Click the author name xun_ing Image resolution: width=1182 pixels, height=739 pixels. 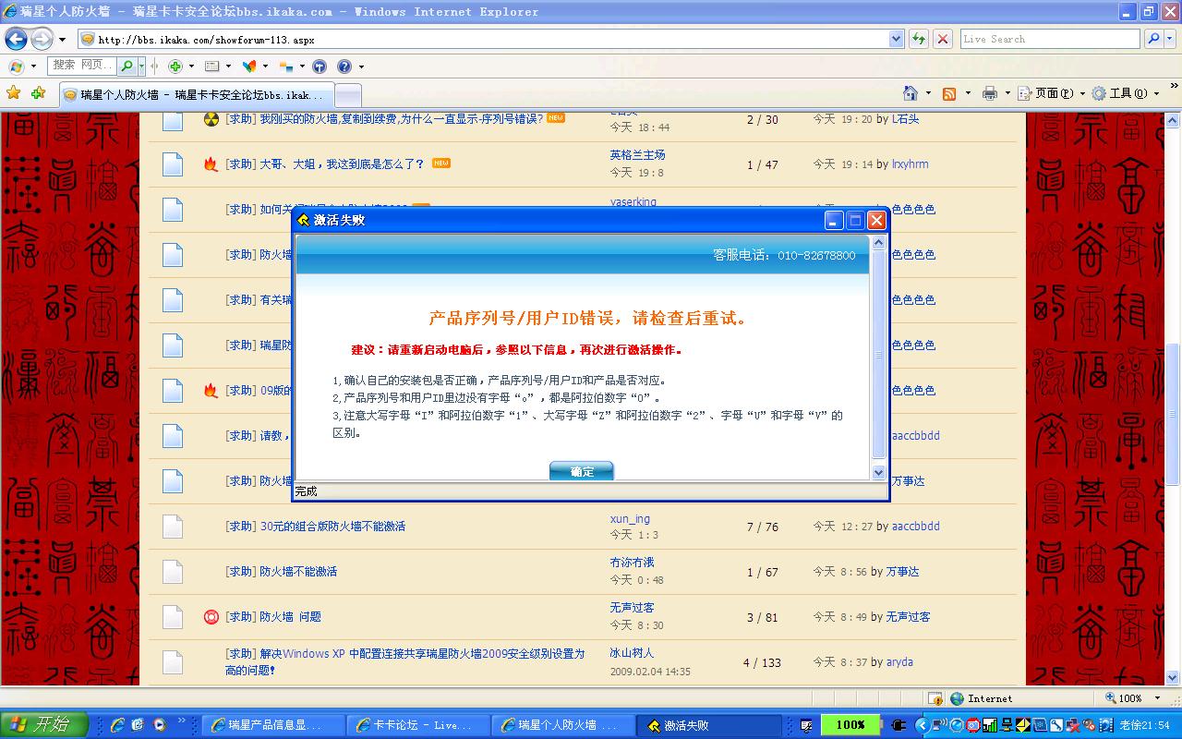tap(630, 519)
